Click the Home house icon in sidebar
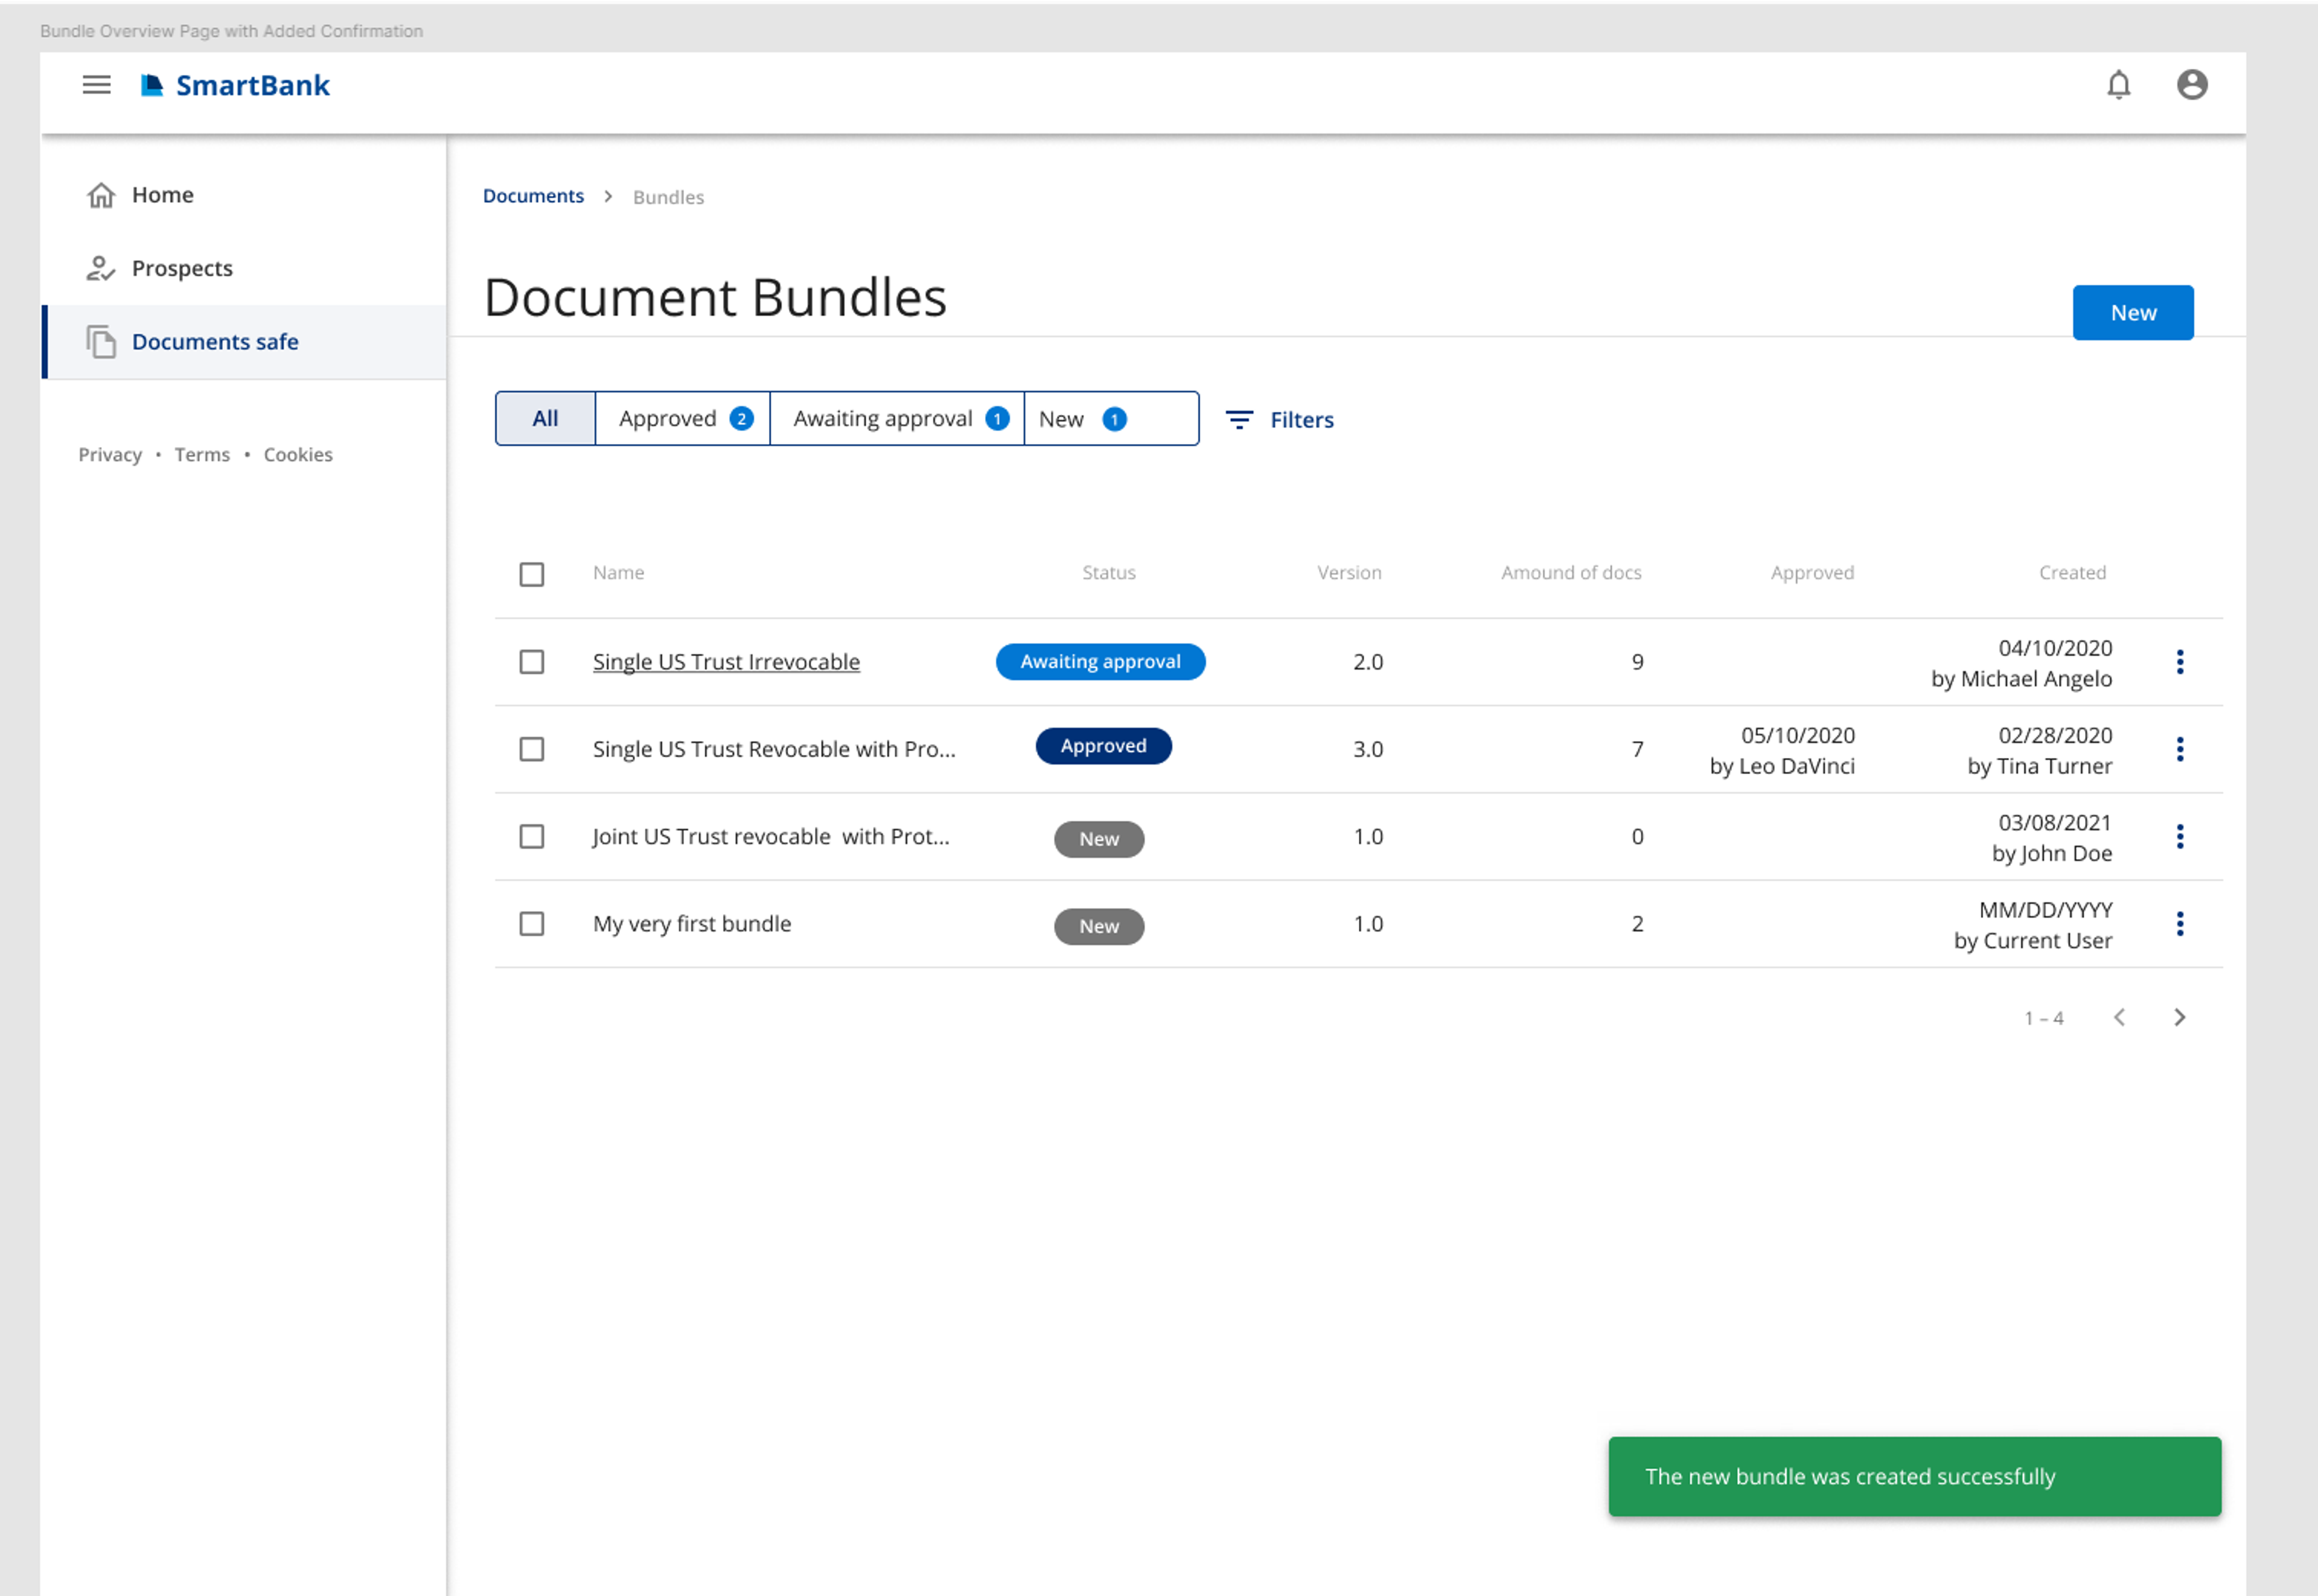Viewport: 2318px width, 1596px height. pos(101,195)
